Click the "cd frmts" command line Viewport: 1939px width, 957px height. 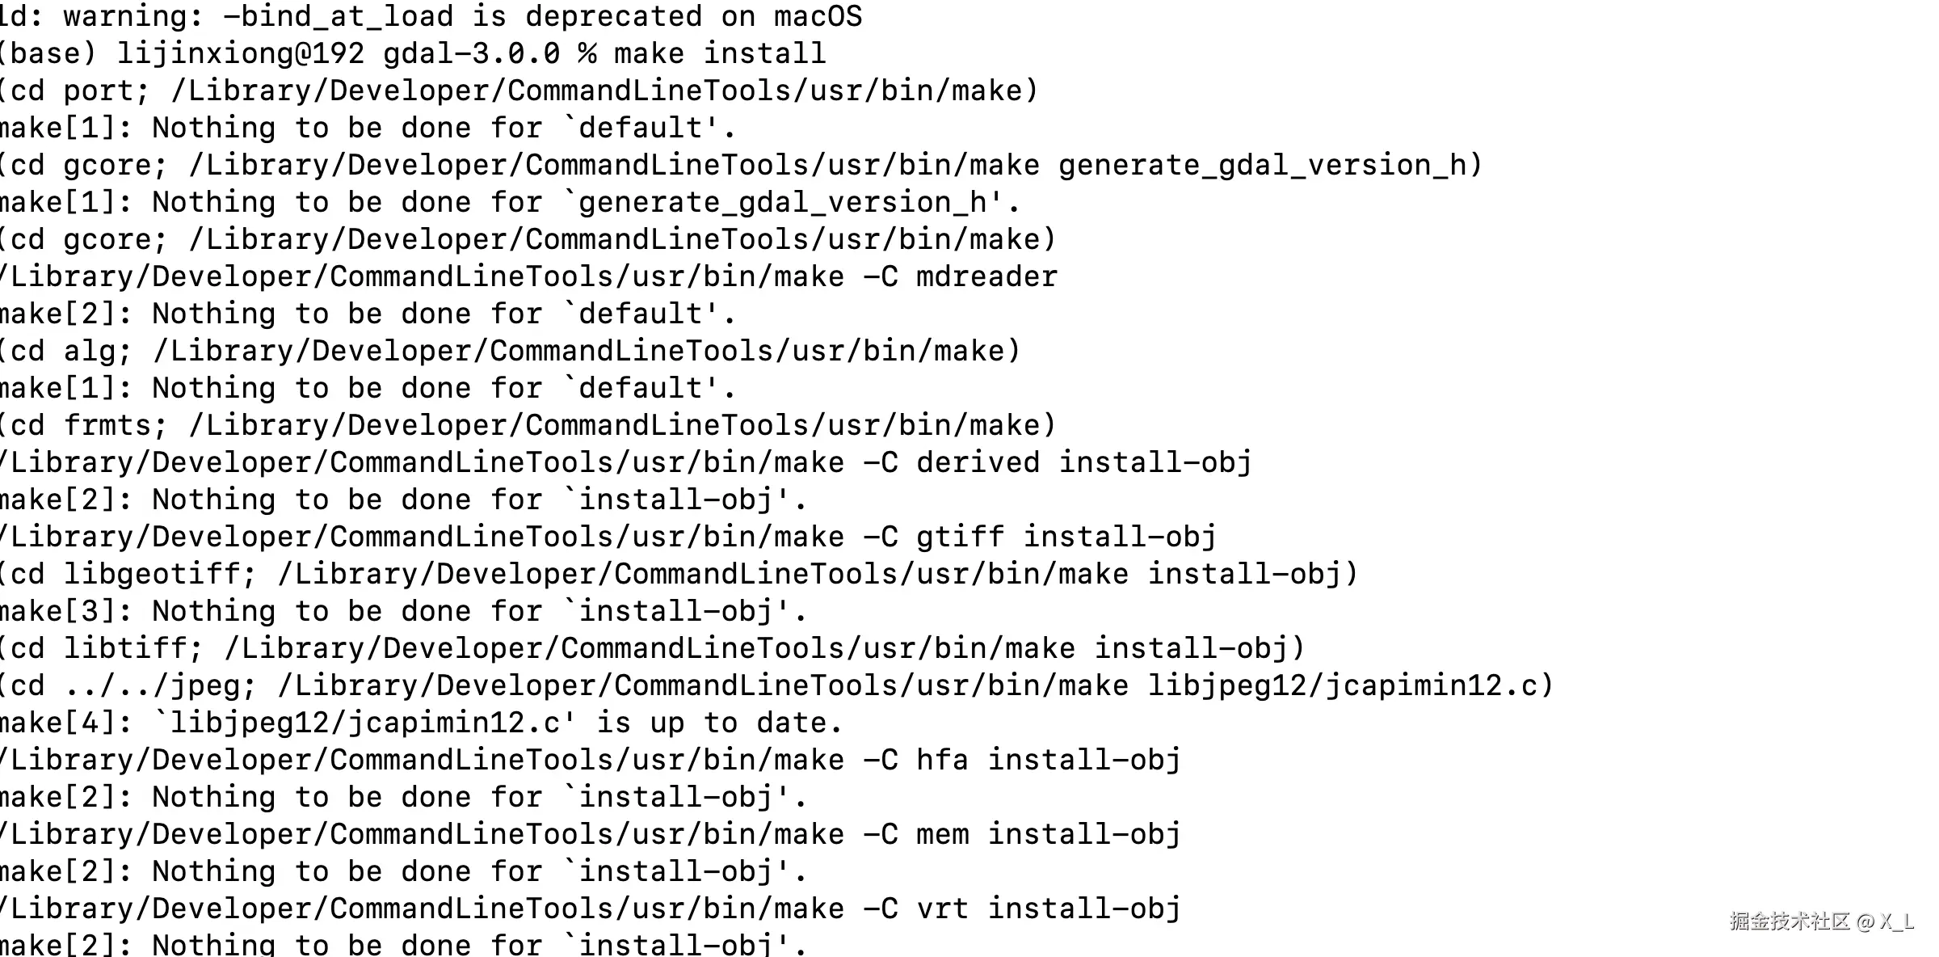(x=527, y=425)
